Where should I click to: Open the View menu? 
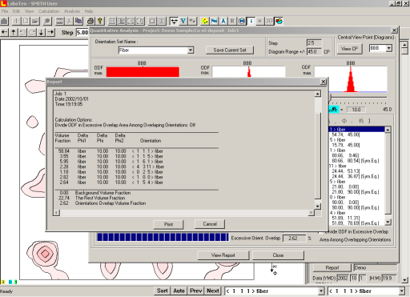point(30,11)
